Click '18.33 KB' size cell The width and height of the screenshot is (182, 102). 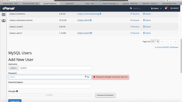coord(63,20)
